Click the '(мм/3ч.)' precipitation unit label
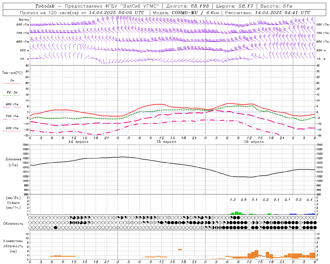 pos(13,198)
